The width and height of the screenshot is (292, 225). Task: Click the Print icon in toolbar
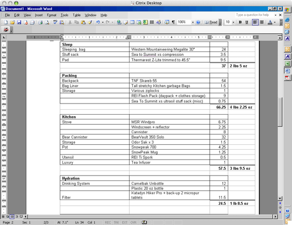[x=40, y=22]
